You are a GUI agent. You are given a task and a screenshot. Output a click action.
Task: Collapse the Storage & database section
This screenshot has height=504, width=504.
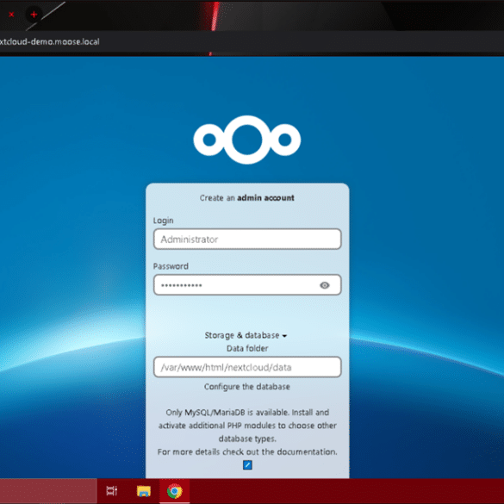(x=246, y=335)
